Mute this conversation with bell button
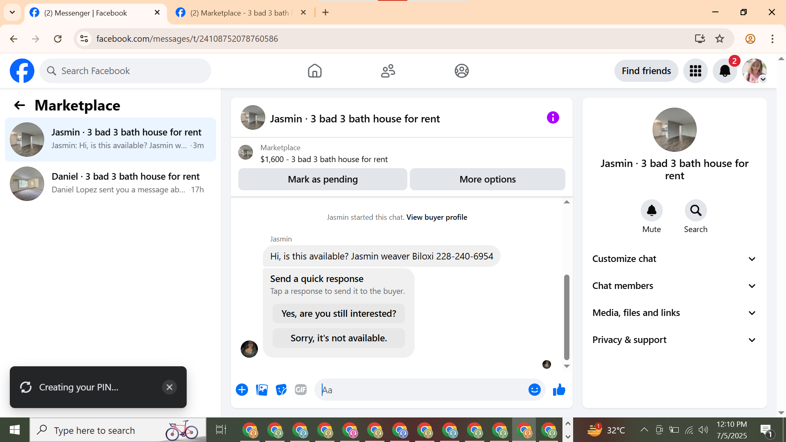 (x=651, y=211)
